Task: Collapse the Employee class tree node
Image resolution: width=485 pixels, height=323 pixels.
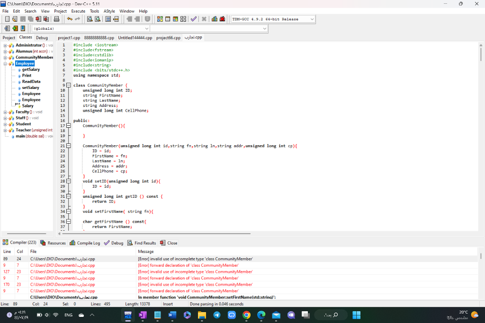Action: (x=5, y=63)
